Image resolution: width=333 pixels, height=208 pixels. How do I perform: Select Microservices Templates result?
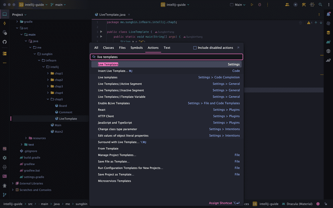(x=166, y=181)
